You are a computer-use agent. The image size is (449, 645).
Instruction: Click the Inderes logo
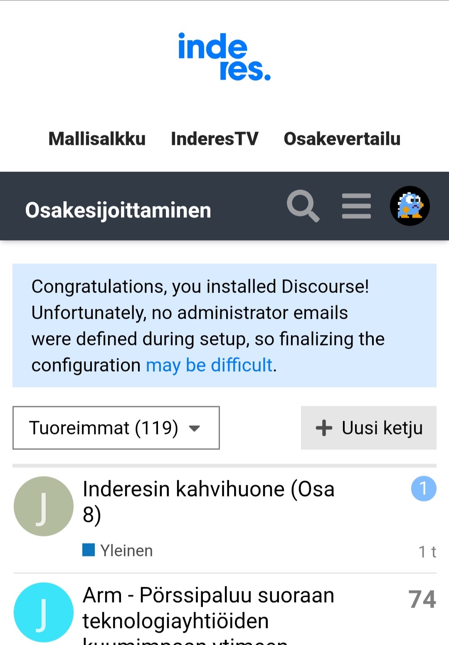[224, 57]
